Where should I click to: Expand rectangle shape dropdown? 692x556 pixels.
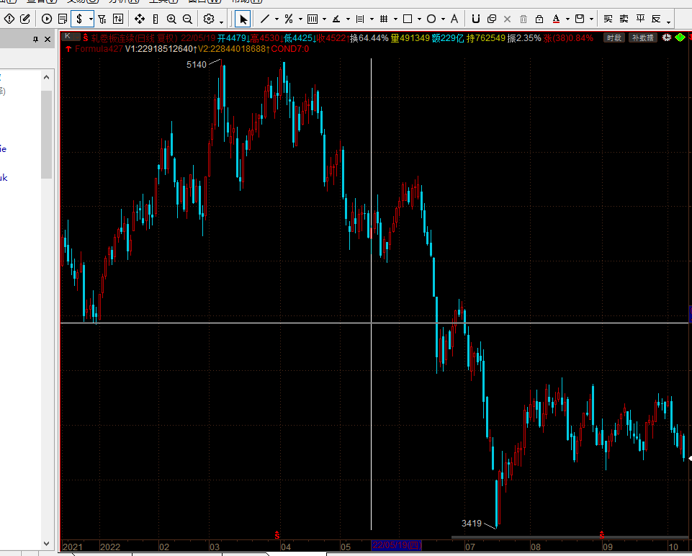pos(420,19)
